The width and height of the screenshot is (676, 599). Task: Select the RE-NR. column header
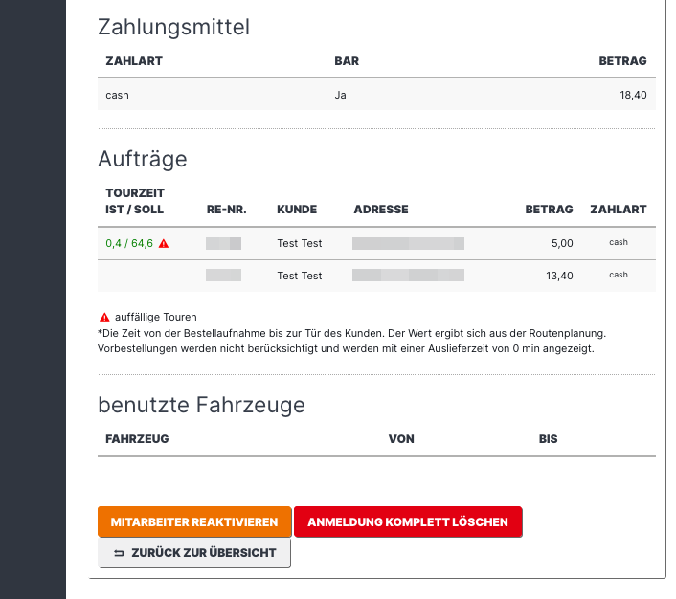pos(226,210)
